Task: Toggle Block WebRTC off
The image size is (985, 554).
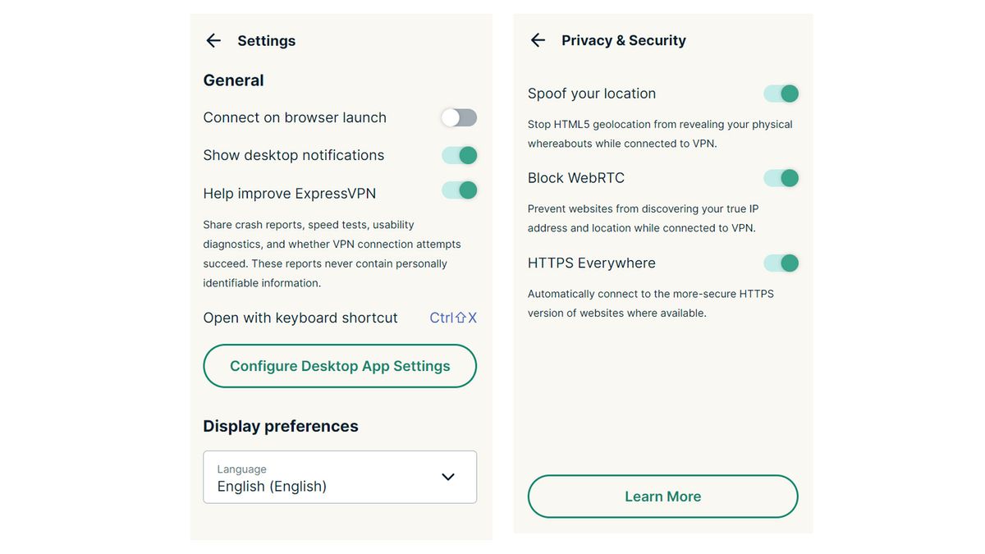Action: tap(781, 177)
